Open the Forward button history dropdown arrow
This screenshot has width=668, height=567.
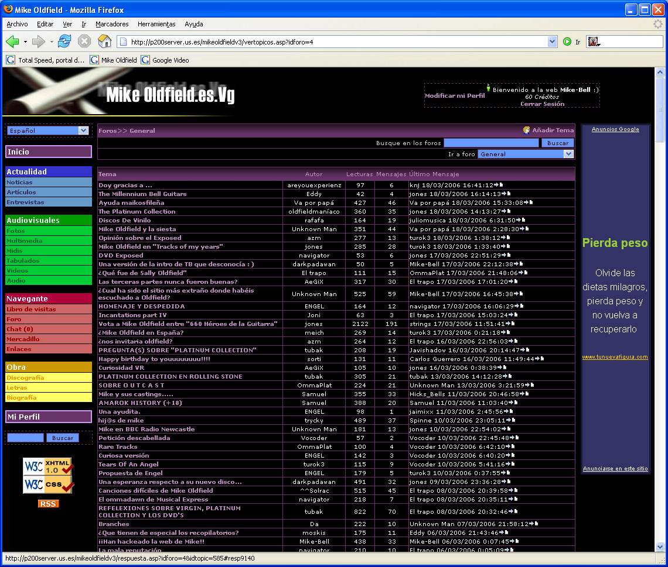(52, 42)
